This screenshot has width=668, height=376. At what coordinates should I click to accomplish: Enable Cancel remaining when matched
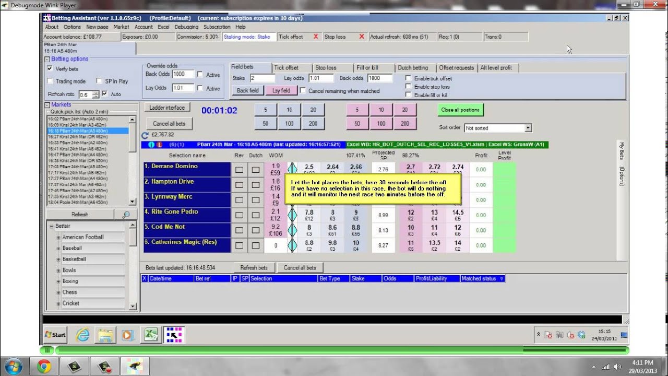click(x=303, y=90)
